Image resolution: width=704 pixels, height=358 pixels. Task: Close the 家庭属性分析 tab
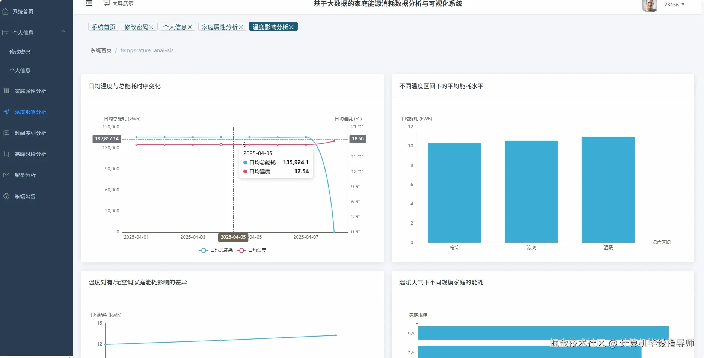241,27
